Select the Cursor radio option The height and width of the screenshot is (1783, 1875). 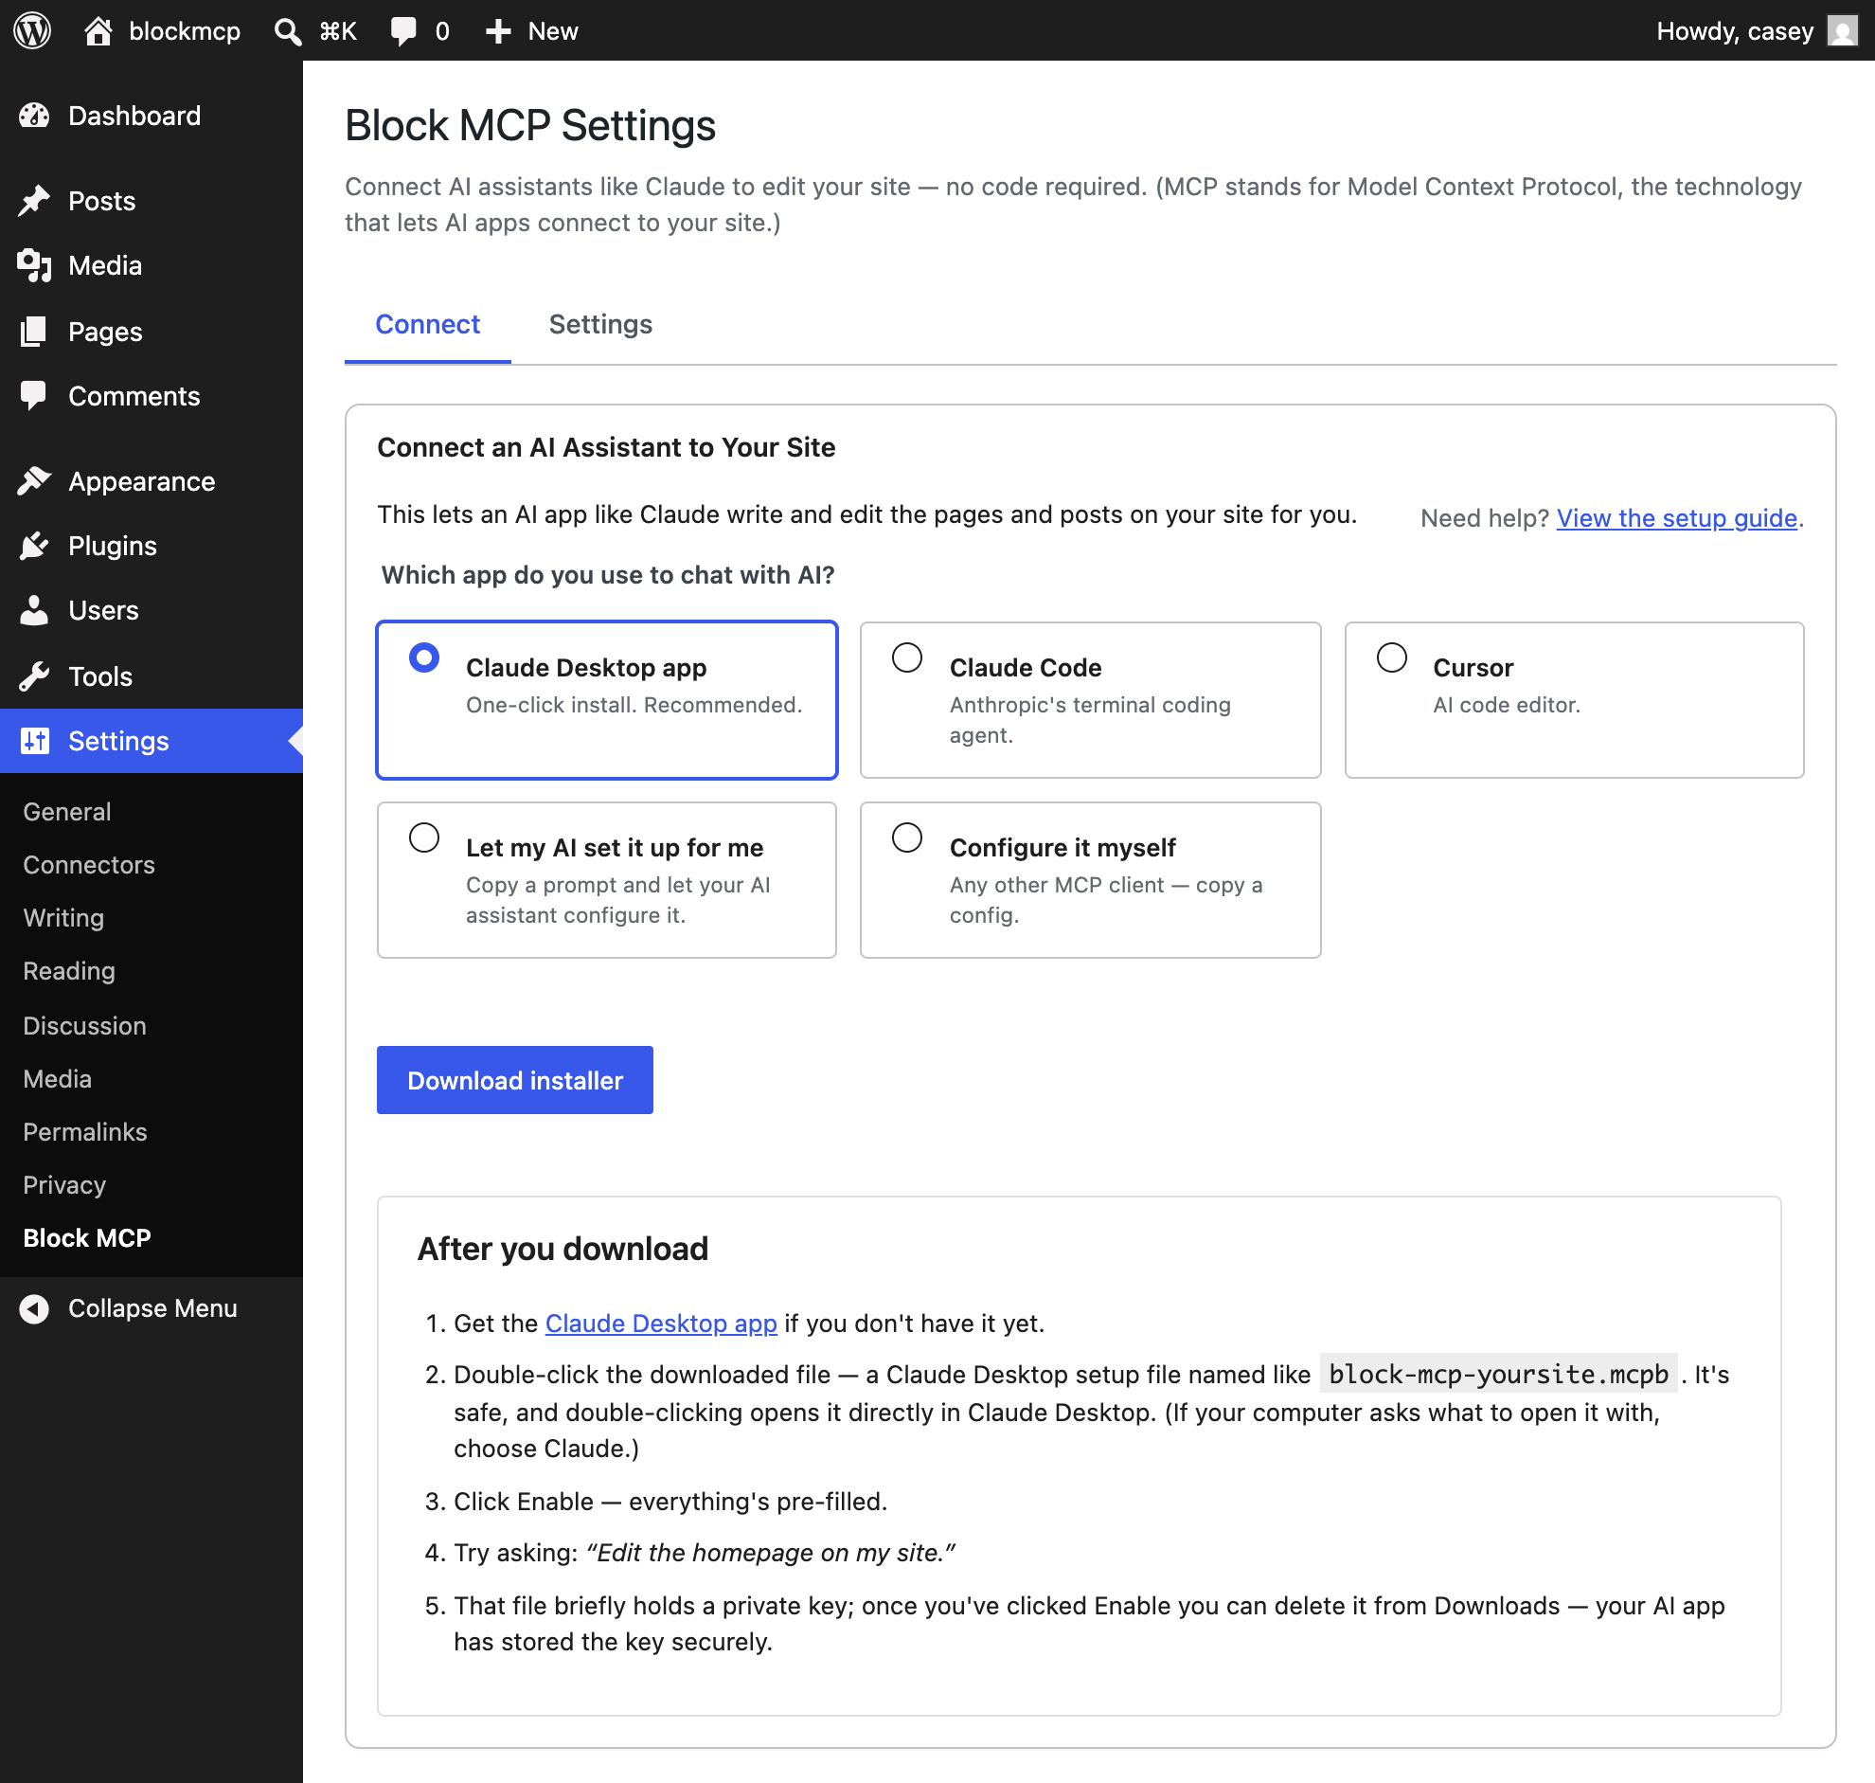[1391, 657]
